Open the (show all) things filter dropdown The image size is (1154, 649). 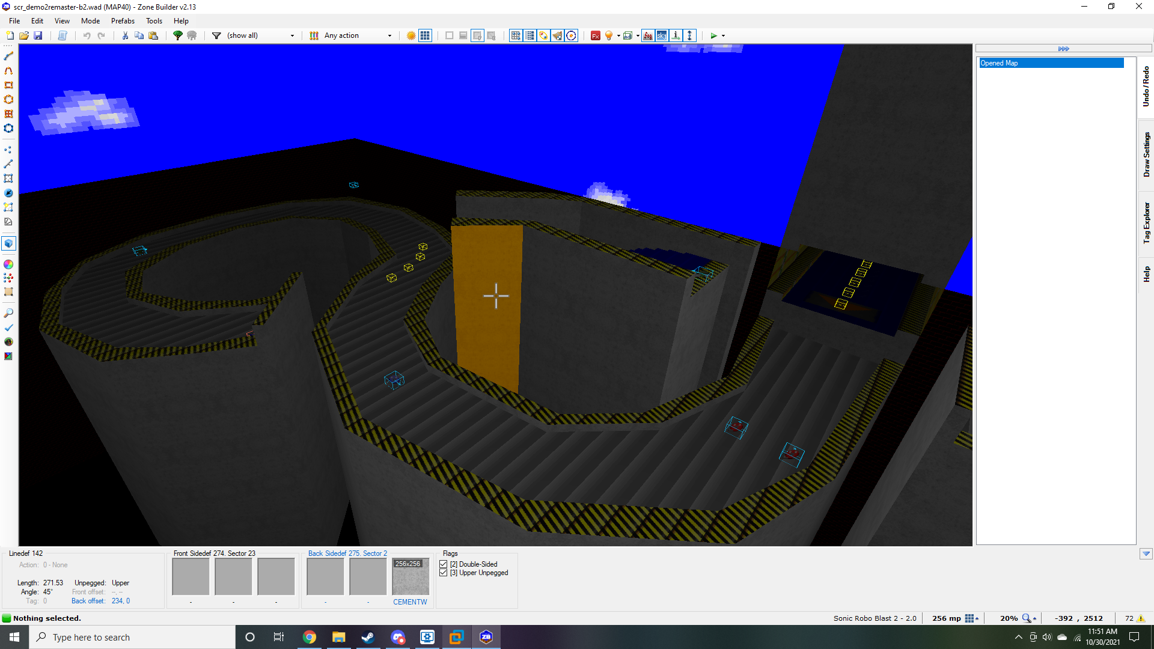[x=260, y=35]
